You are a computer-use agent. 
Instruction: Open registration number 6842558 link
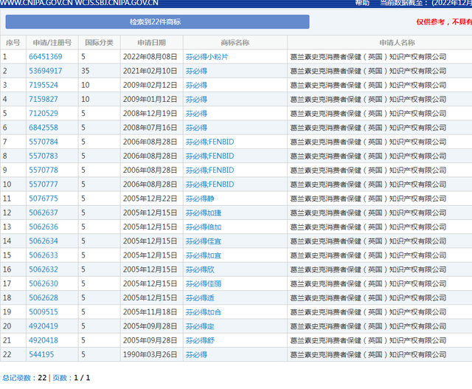[x=44, y=128]
